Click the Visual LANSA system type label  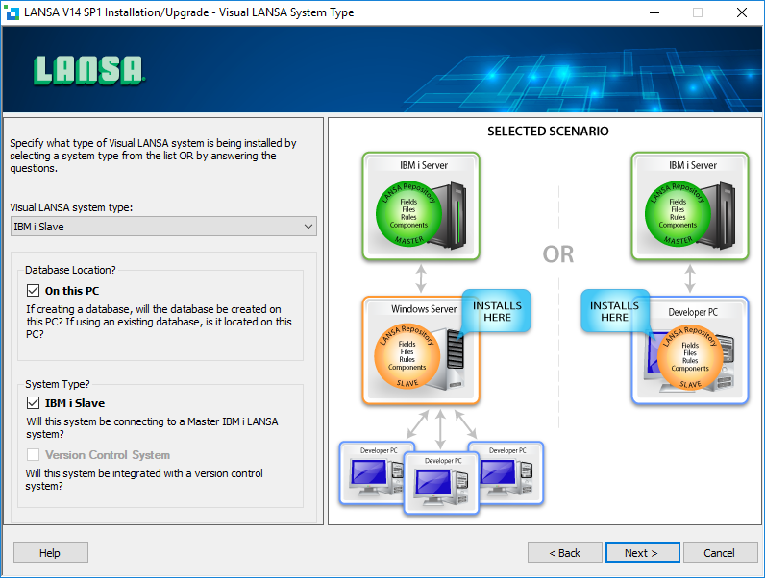pyautogui.click(x=71, y=207)
